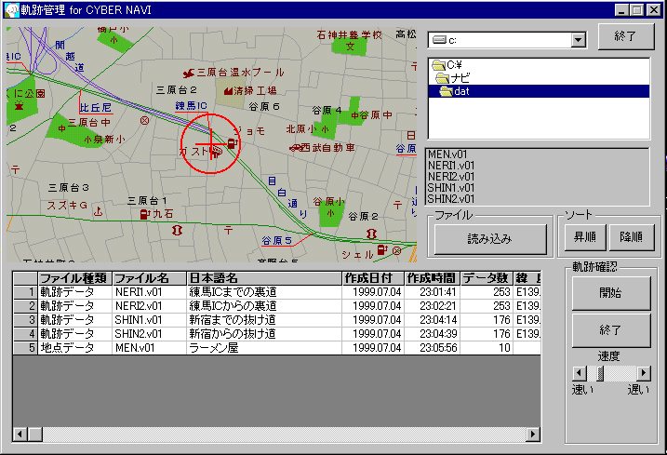Click 練馬ICまでの裏道 cell
This screenshot has width=667, height=455.
264,292
